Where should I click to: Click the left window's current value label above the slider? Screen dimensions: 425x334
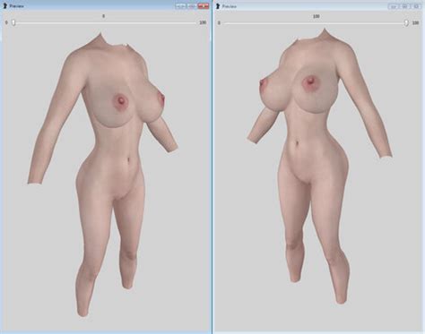pos(103,16)
